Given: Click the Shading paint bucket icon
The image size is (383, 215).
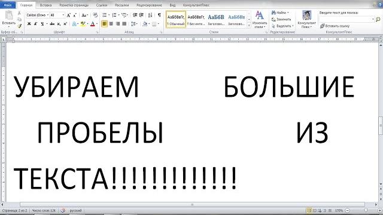Looking at the screenshot, I should click(x=145, y=24).
